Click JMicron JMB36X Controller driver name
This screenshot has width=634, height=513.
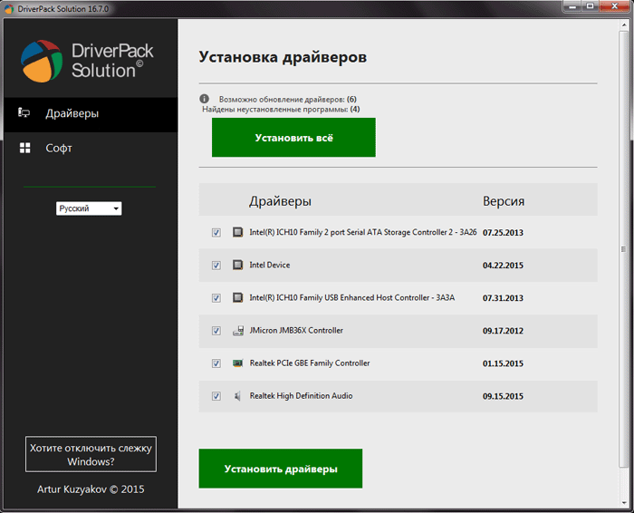coord(296,331)
